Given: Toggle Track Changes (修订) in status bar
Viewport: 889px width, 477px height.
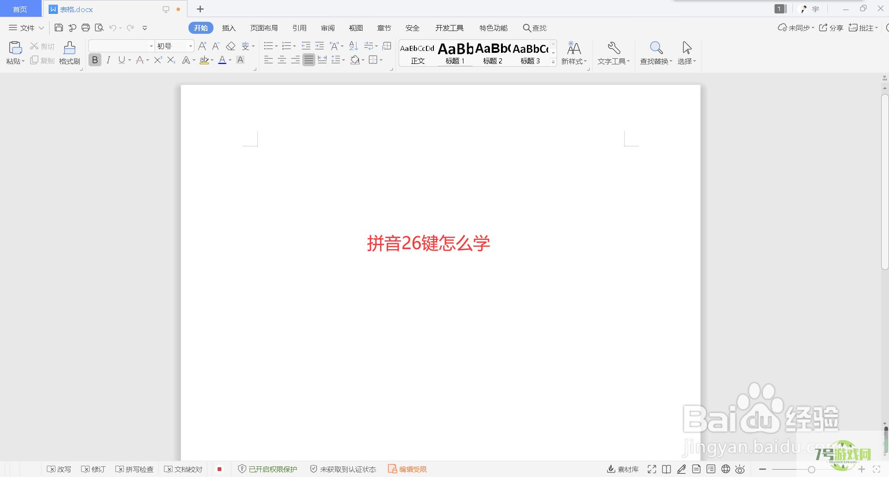Looking at the screenshot, I should tap(93, 469).
